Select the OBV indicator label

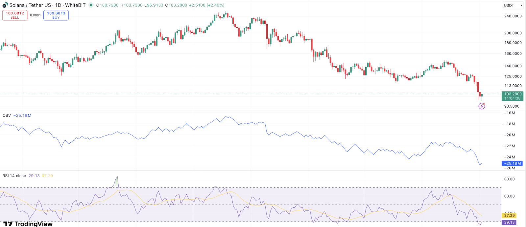[x=7, y=115]
